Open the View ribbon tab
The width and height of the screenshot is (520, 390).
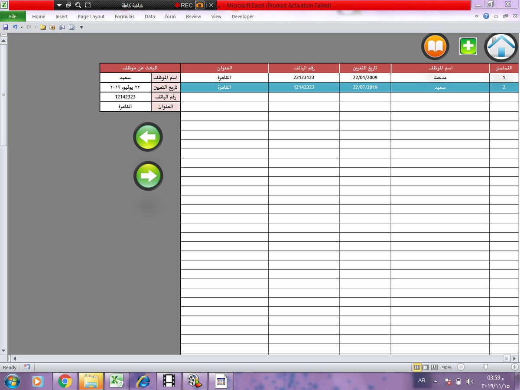216,16
